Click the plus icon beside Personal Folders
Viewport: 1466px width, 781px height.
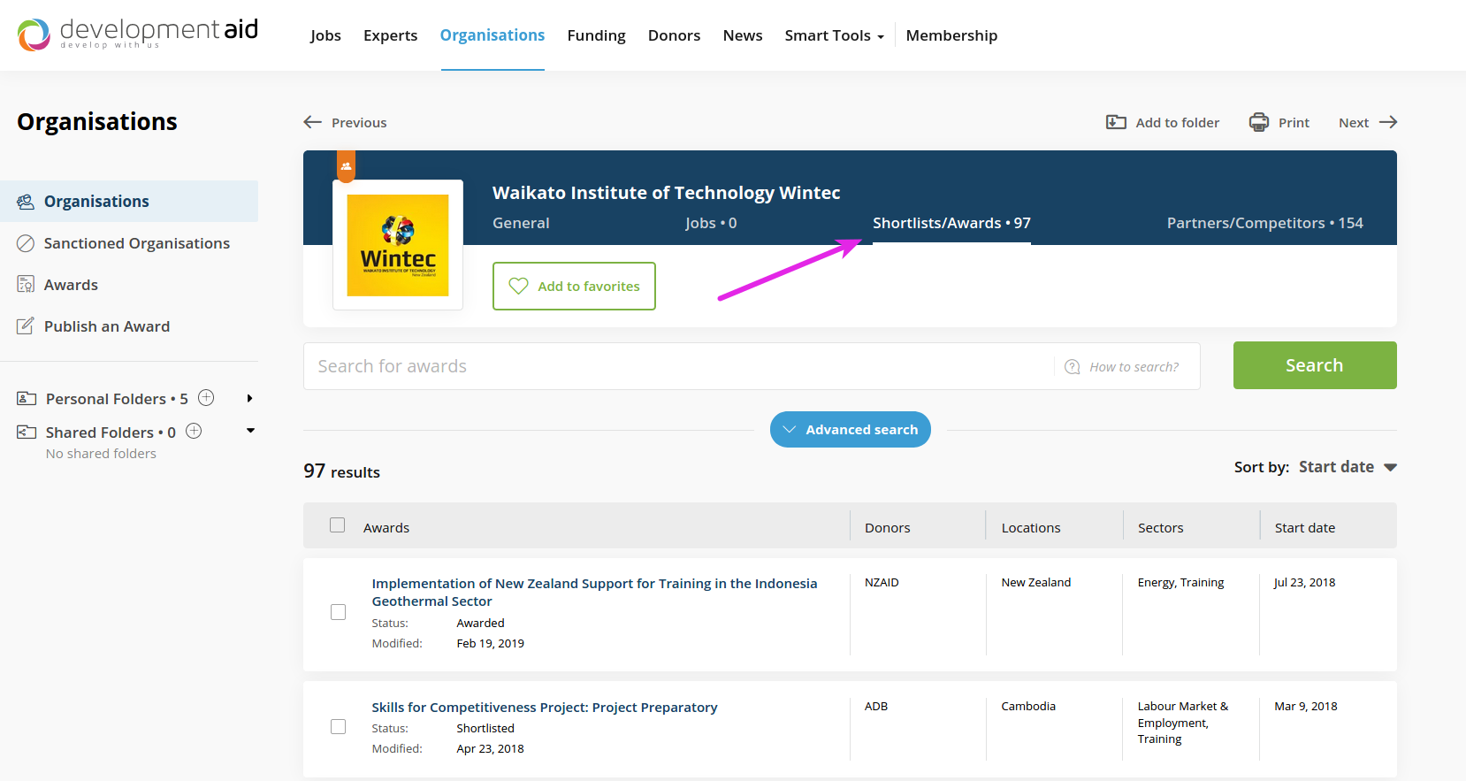click(x=206, y=398)
